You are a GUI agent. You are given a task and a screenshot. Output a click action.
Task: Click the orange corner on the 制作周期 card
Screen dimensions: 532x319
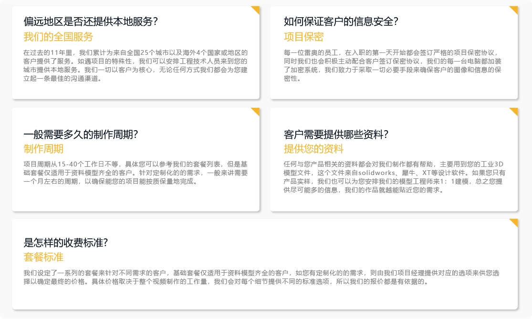[x=257, y=111]
